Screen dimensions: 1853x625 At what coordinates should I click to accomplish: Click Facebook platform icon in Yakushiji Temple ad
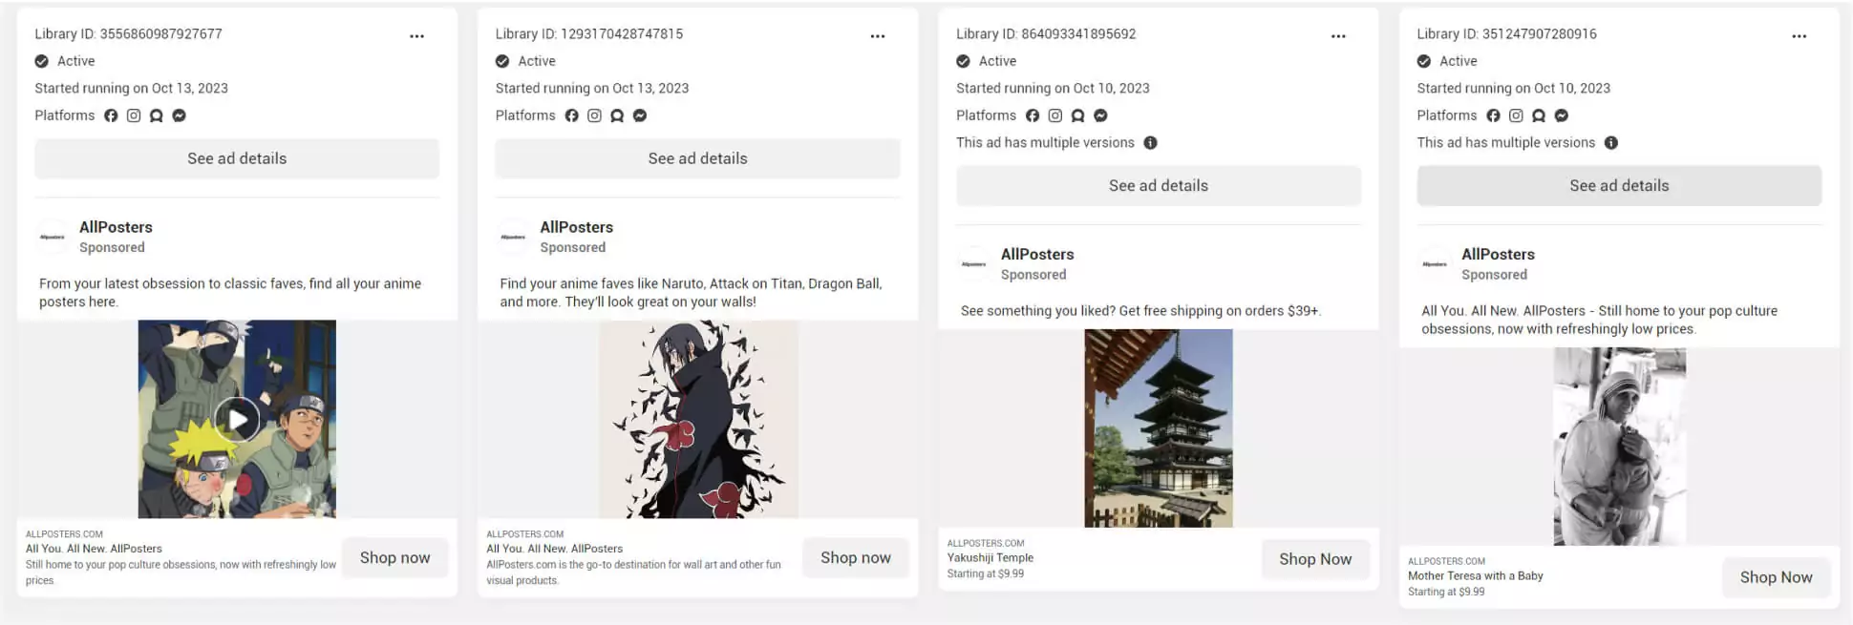[x=1033, y=115]
